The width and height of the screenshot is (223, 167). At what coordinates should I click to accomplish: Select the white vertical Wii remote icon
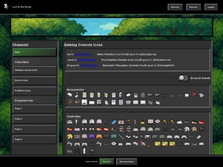(84, 151)
